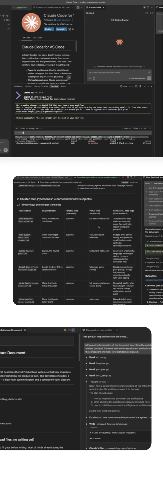This screenshot has width=163, height=477.
Task: Close the Claude Code editor tab
Action: [103, 7]
